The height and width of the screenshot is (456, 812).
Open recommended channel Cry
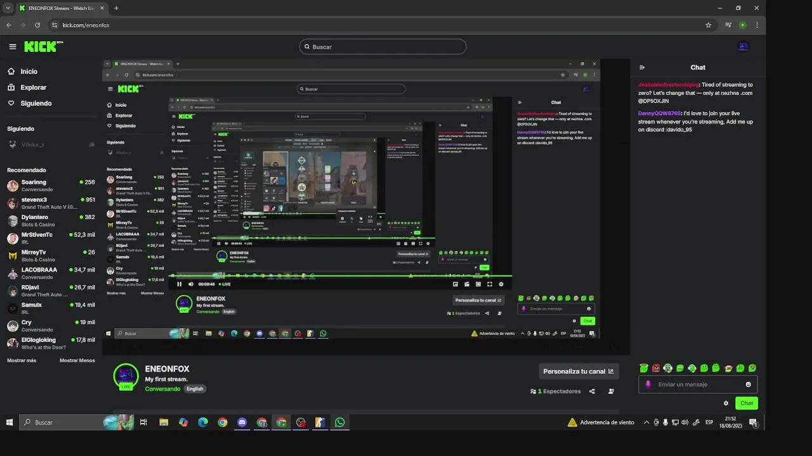[51, 326]
